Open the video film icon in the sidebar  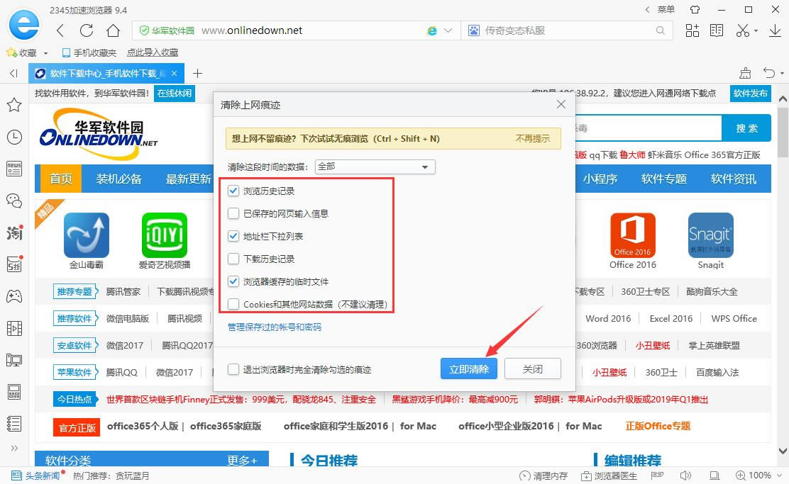pos(14,328)
